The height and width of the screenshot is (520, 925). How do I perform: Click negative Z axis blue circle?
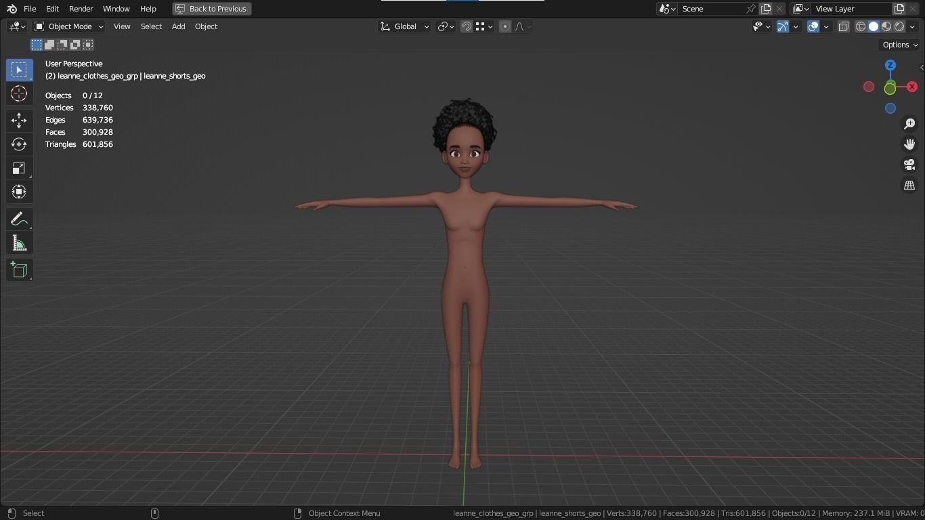(890, 108)
